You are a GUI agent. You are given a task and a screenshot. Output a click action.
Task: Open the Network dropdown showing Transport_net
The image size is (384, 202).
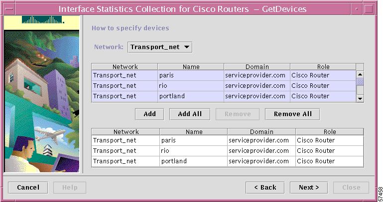(x=160, y=47)
